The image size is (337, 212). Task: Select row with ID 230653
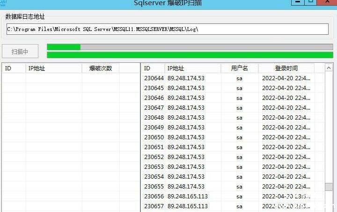pos(233,167)
